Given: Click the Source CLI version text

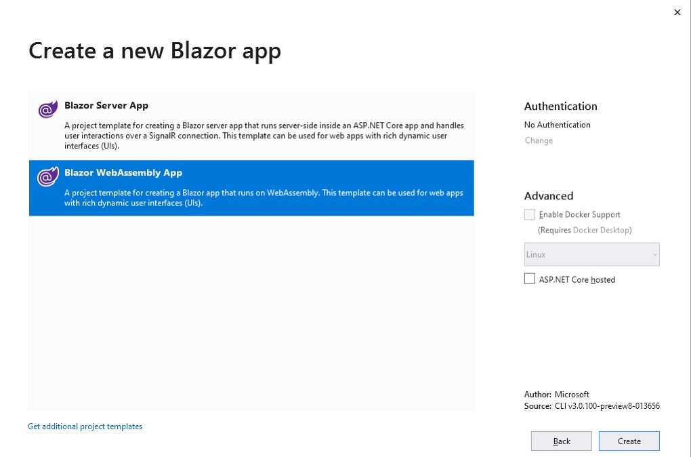Looking at the screenshot, I should [606, 406].
